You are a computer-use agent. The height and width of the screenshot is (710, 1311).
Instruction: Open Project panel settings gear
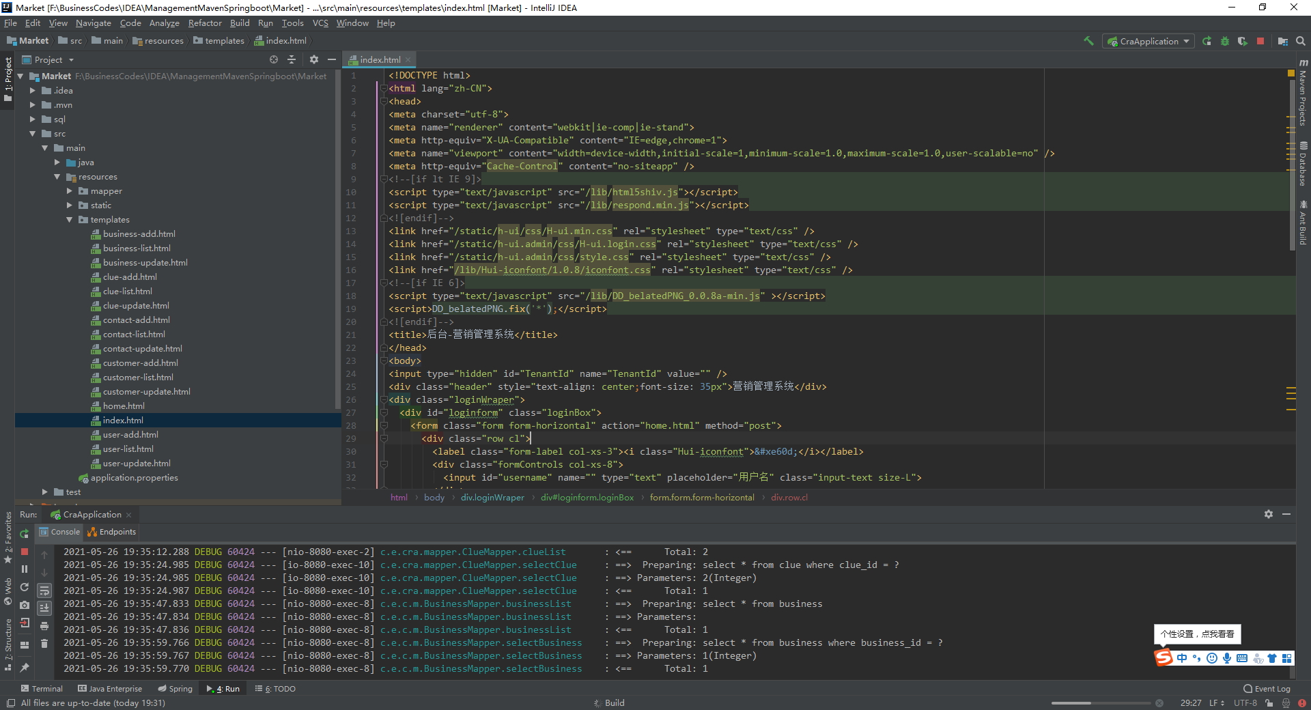[314, 59]
